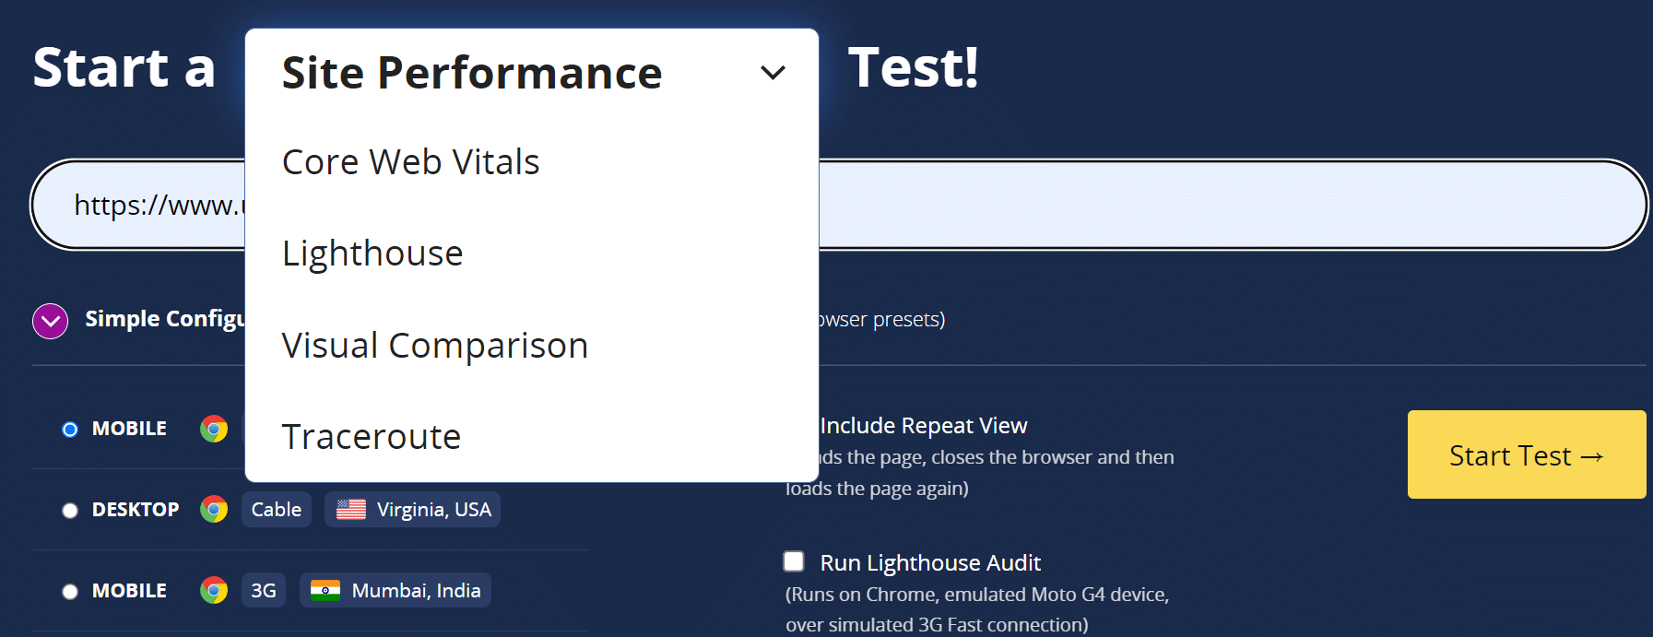This screenshot has width=1653, height=637.
Task: Click the USA flag icon beside Virginia
Action: [x=351, y=510]
